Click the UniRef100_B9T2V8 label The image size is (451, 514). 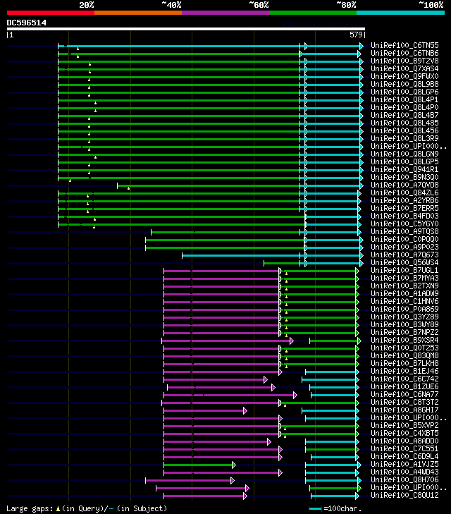point(404,61)
